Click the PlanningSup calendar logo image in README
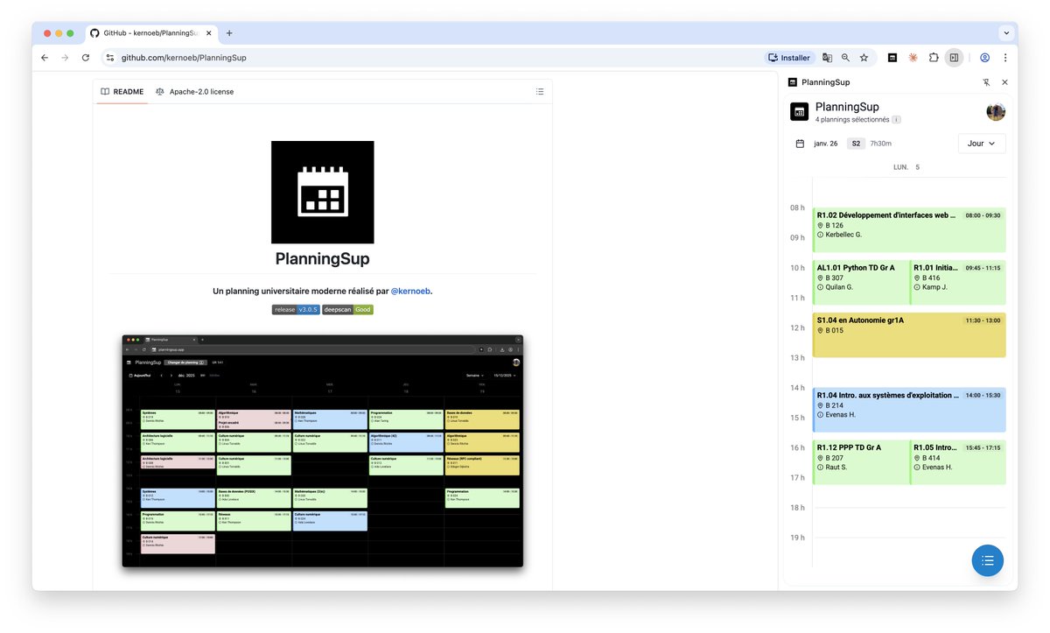This screenshot has width=1050, height=633. 322,193
